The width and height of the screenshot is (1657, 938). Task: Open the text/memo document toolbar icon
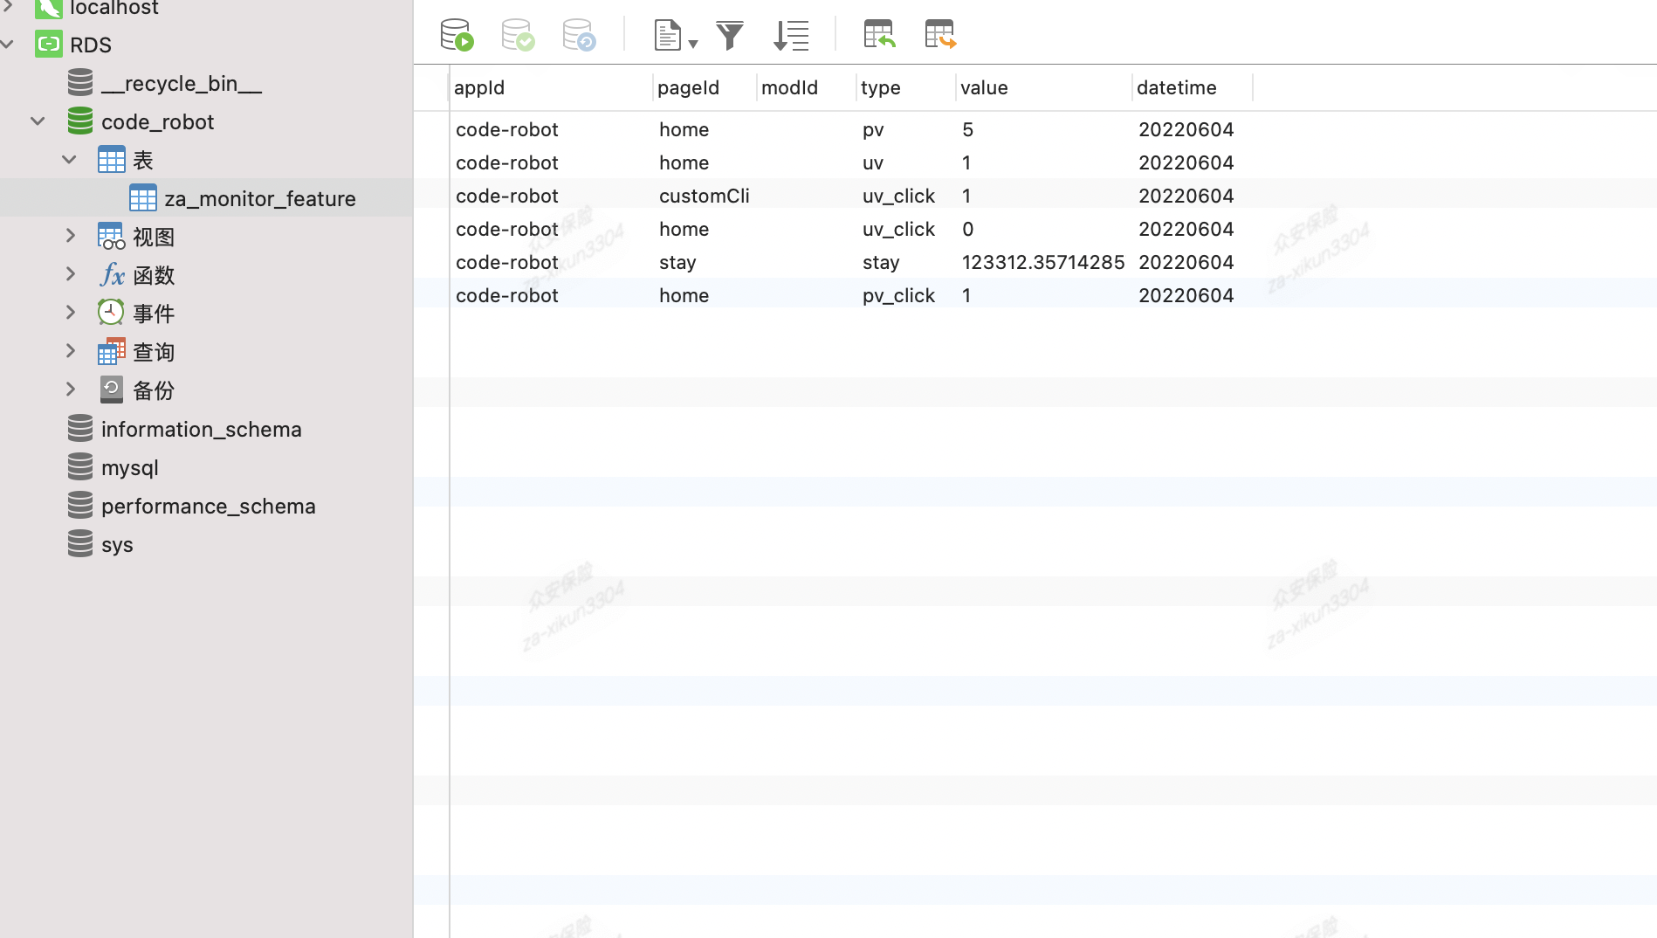(x=667, y=35)
